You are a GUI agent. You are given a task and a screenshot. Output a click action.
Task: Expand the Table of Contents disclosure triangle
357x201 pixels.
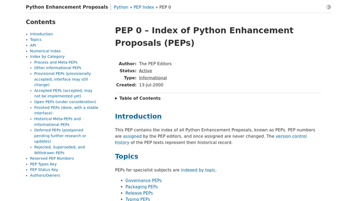(116, 98)
